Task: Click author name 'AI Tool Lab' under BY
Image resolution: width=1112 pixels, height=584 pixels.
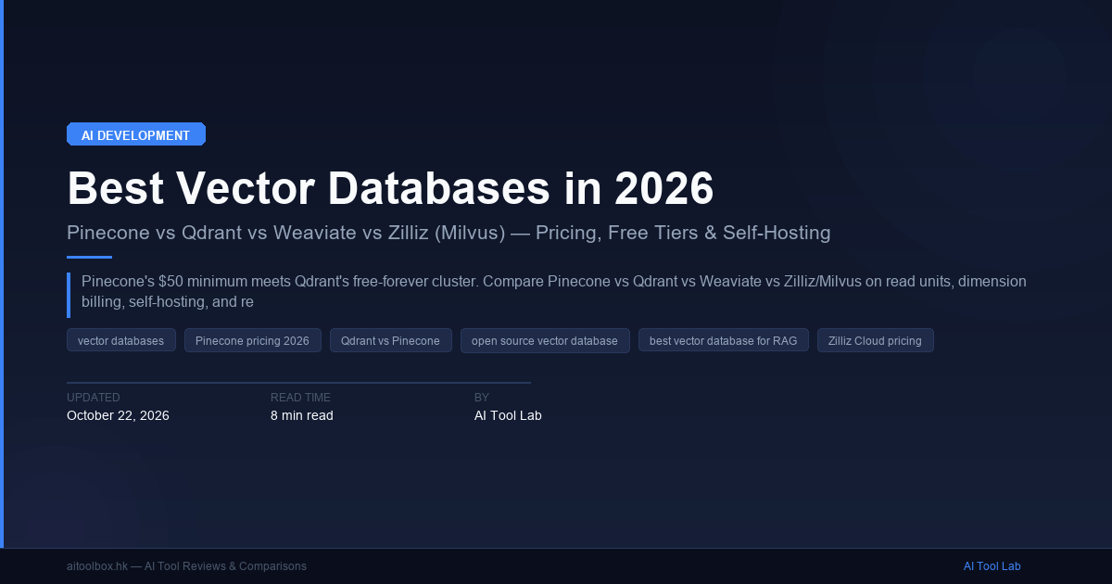Action: tap(508, 415)
